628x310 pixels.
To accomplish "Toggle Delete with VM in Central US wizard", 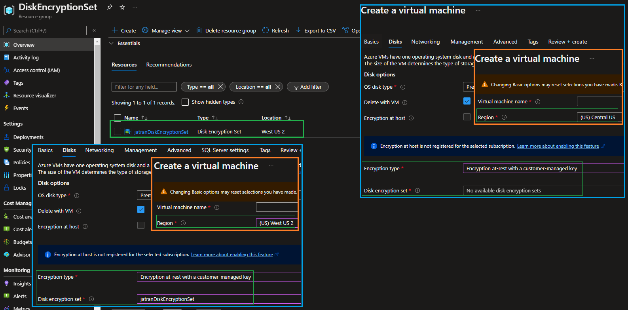I will 467,101.
